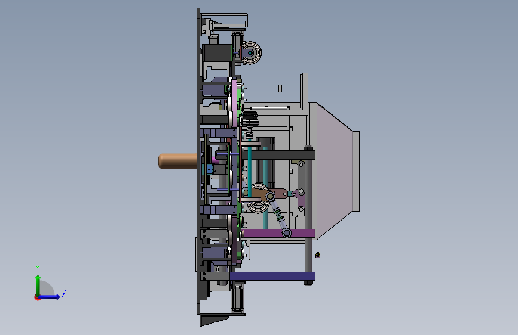Select the dark blue horizontal bar at the model base

(x=272, y=277)
